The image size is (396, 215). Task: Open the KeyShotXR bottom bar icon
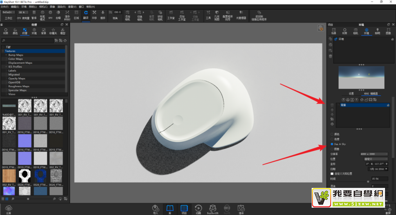click(213, 210)
